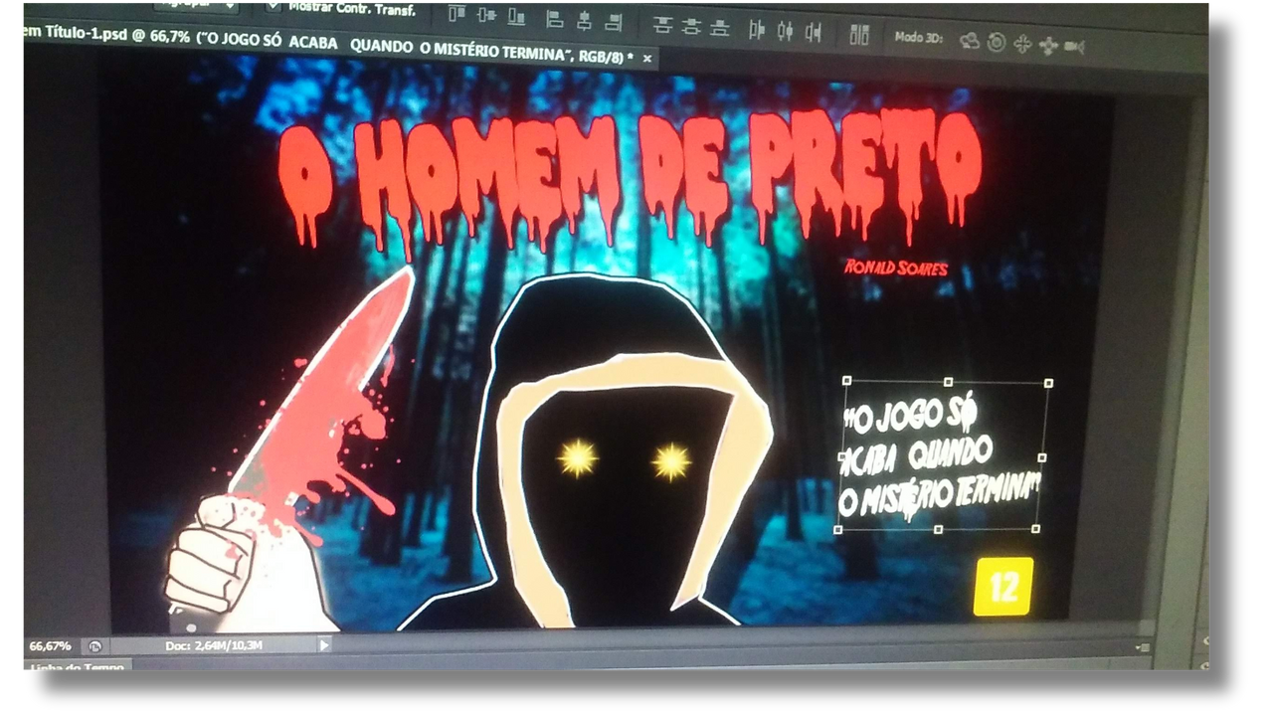Viewport: 1273px width, 716px height.
Task: Click the align bottom edges icon
Action: pyautogui.click(x=516, y=16)
